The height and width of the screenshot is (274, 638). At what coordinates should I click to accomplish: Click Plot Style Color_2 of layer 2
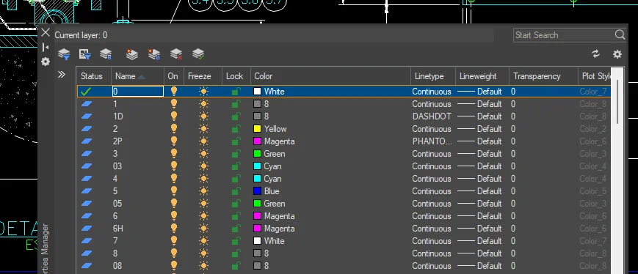[x=592, y=129]
